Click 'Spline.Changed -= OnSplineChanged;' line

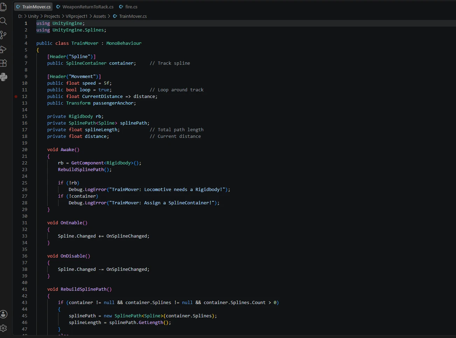[104, 269]
